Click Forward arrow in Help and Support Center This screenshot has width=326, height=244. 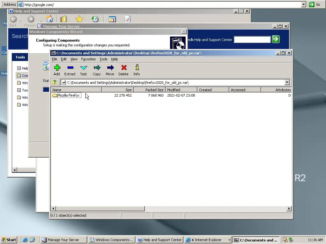click(x=31, y=19)
